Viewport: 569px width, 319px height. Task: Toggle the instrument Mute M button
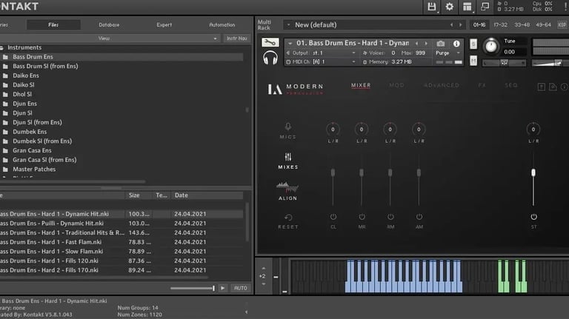click(x=473, y=61)
